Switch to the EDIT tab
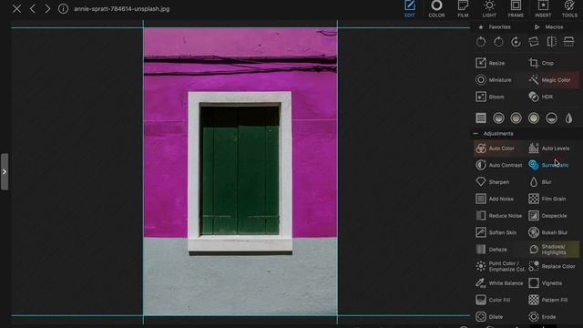The image size is (583, 328). click(410, 9)
